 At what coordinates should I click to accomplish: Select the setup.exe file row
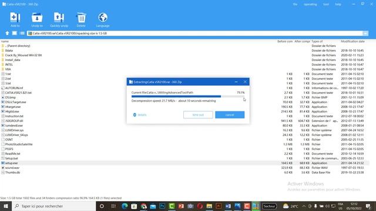pos(184,163)
